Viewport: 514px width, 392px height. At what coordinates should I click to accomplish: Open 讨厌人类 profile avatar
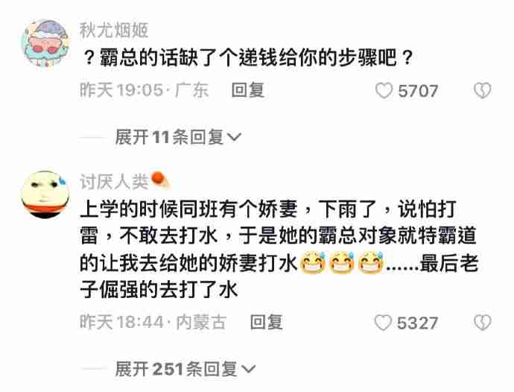(45, 195)
